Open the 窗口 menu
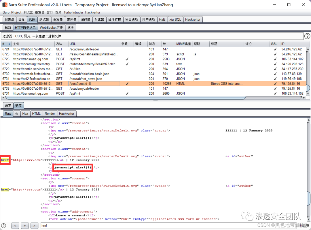This screenshot has width=311, height=230. (50, 12)
